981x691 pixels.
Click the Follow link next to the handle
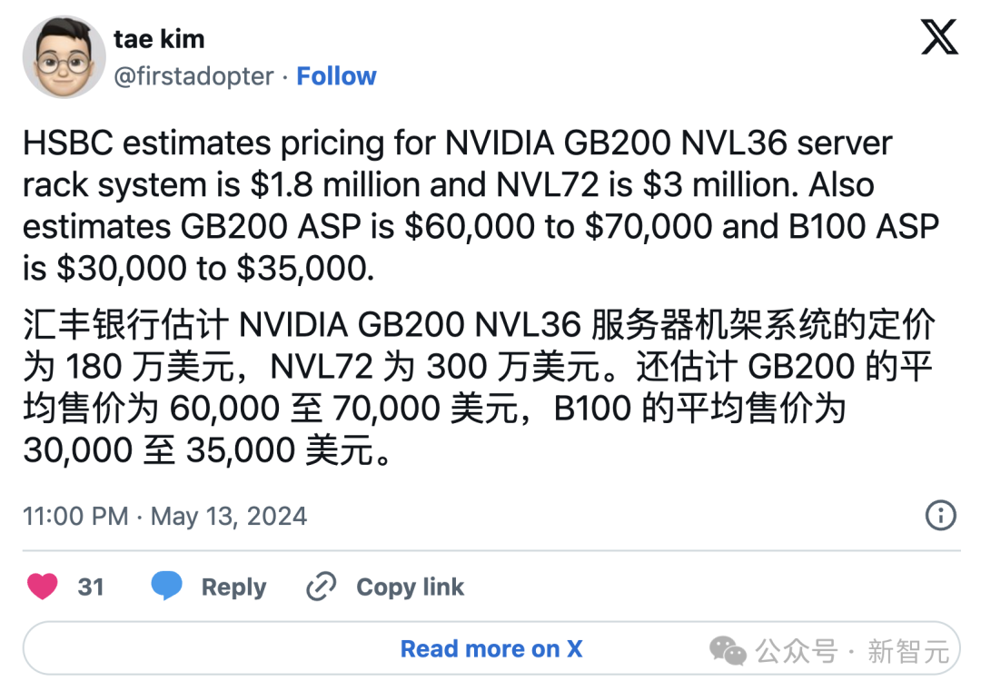[337, 76]
